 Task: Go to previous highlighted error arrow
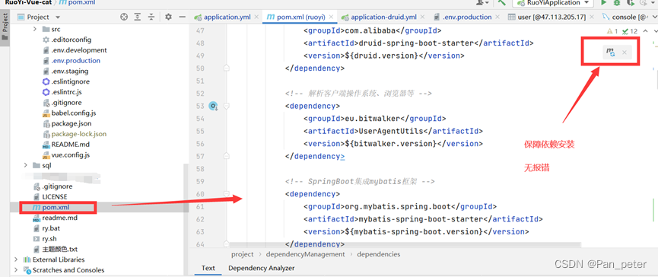[x=645, y=31]
